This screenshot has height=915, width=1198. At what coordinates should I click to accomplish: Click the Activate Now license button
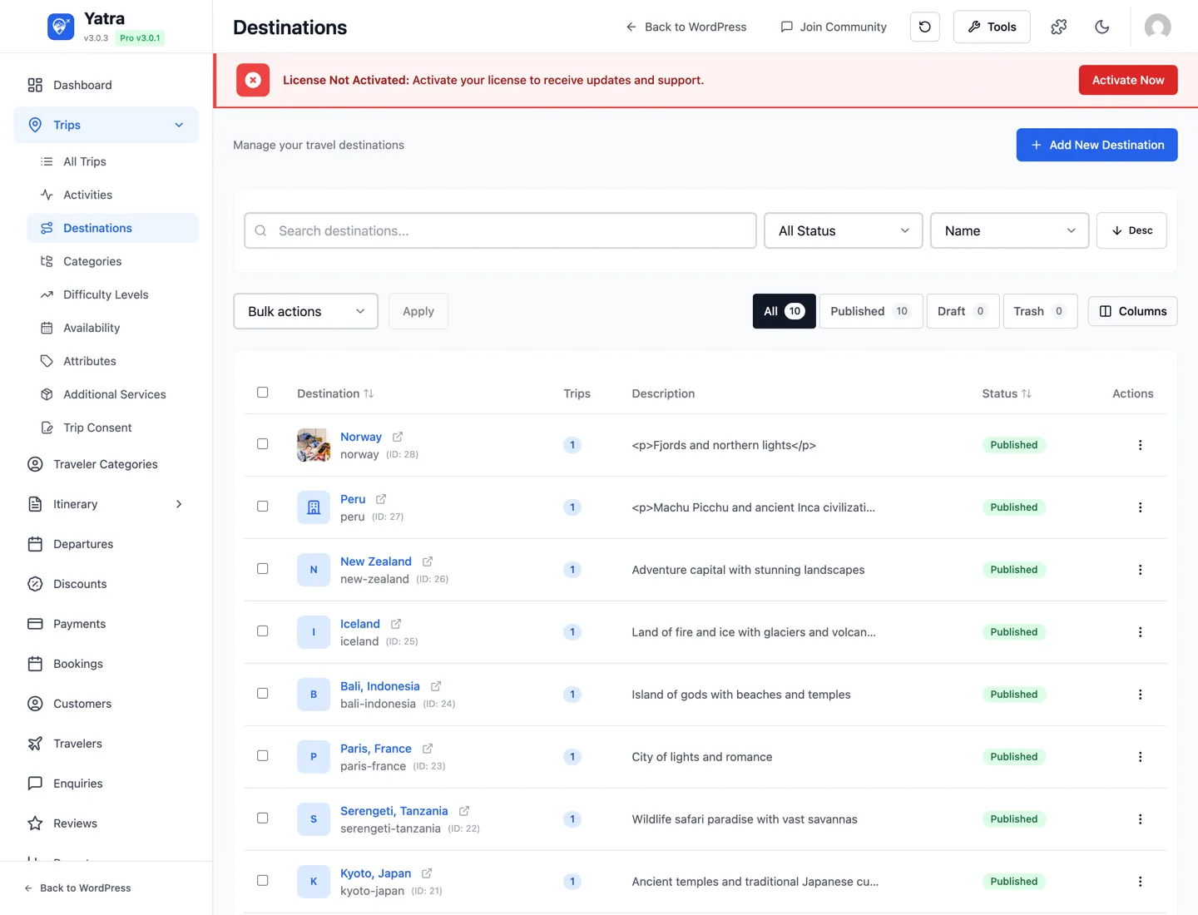pyautogui.click(x=1128, y=80)
